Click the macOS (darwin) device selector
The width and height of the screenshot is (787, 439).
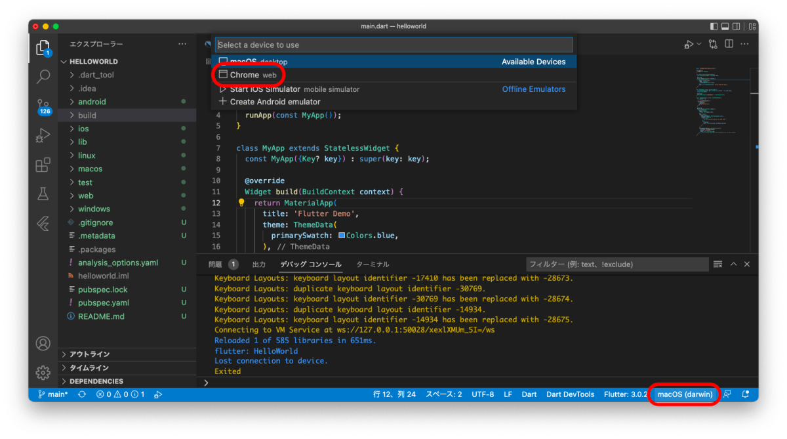point(685,394)
